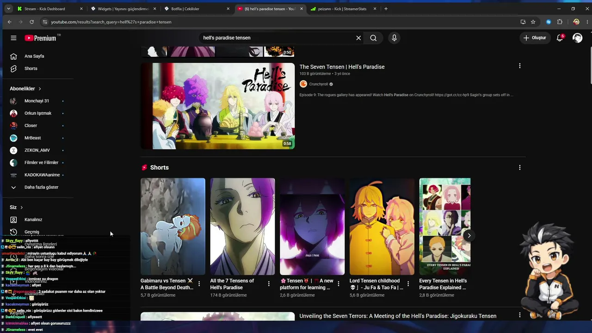Play The Seven Tensen video thumbnail

217,106
